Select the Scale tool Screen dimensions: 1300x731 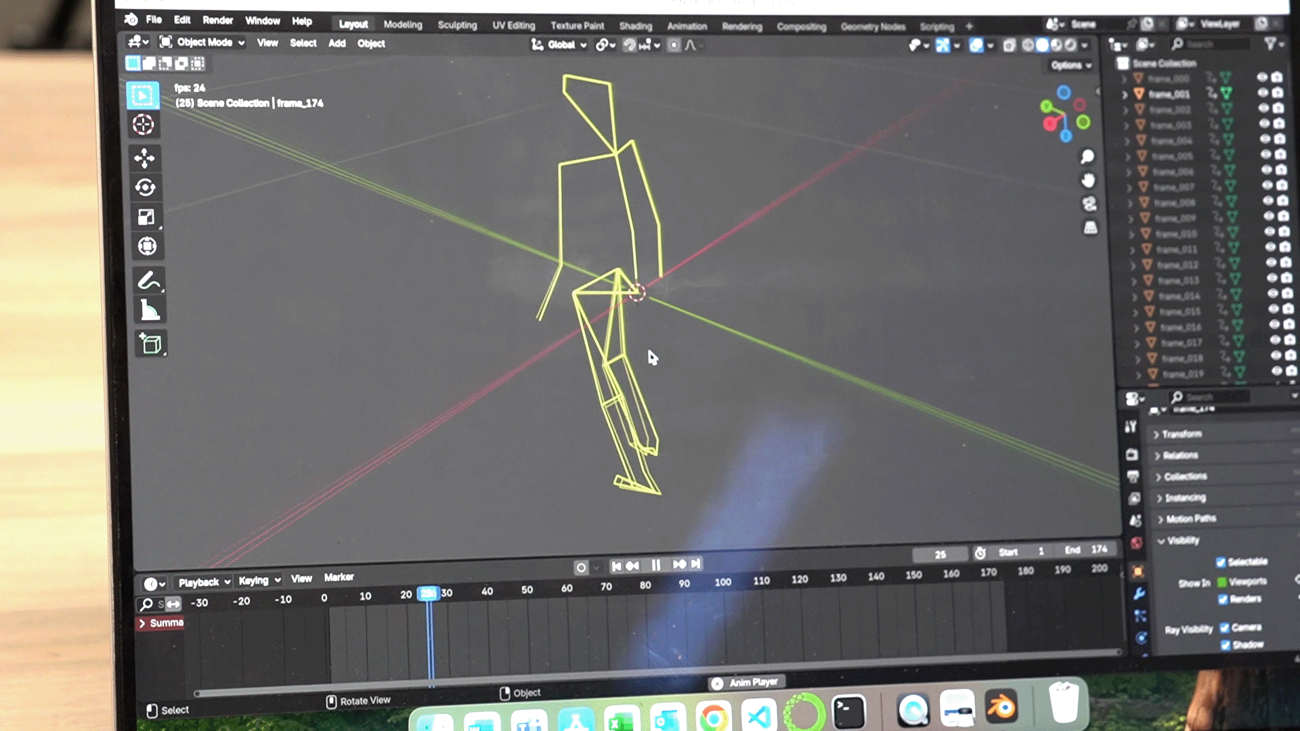click(146, 217)
